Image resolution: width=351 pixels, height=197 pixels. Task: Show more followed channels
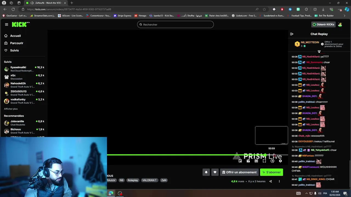(x=11, y=109)
